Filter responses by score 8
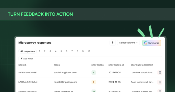The image size is (175, 92). [77, 51]
